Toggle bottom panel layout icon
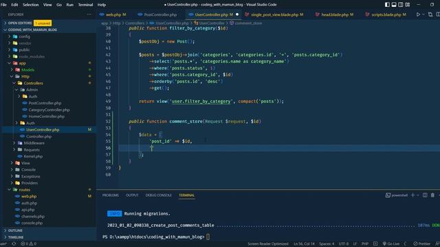The width and height of the screenshot is (440, 247). tap(394, 5)
